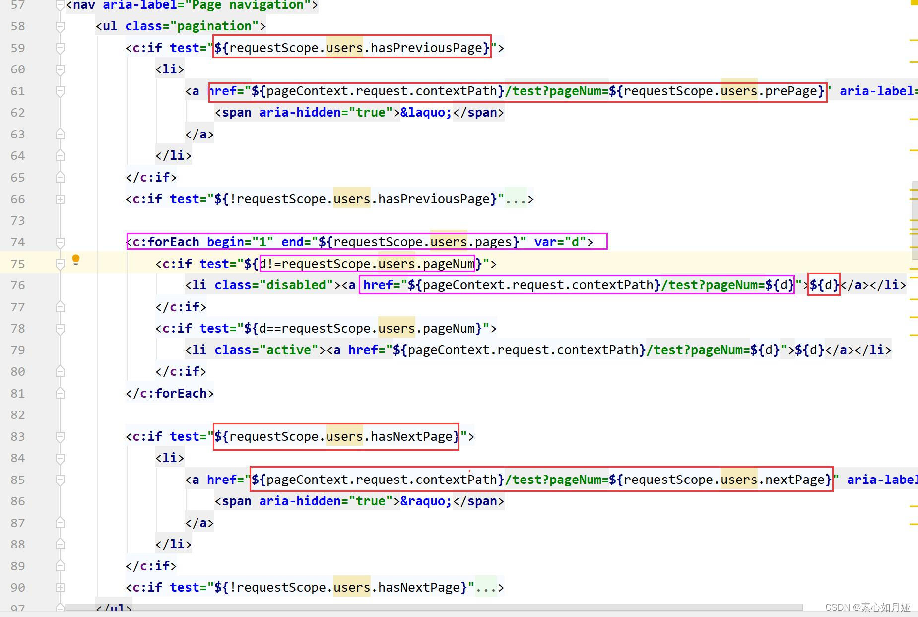The width and height of the screenshot is (918, 617).
Task: Click the fold end marker on line 64
Action: point(60,155)
